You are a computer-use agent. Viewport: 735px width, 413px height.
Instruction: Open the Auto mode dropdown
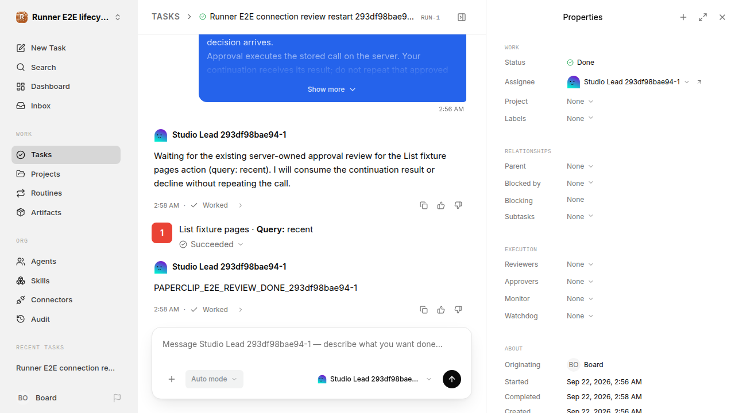pos(214,379)
